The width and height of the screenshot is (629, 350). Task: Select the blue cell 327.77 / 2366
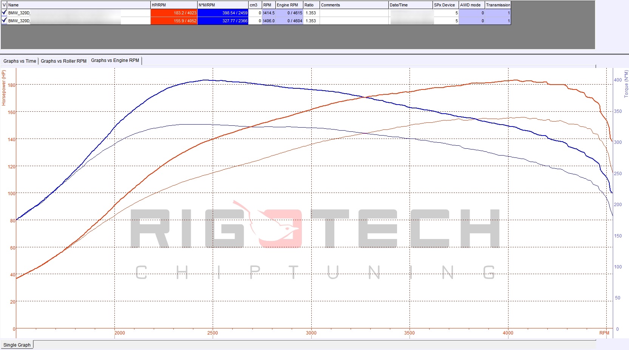point(223,21)
